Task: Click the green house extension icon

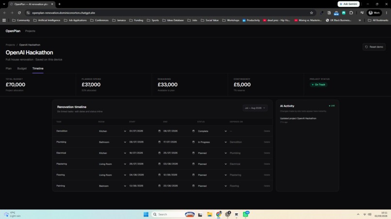Action: [x=343, y=13]
